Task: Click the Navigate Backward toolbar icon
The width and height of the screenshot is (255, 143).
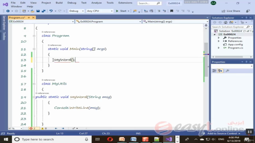Action: (x=8, y=11)
